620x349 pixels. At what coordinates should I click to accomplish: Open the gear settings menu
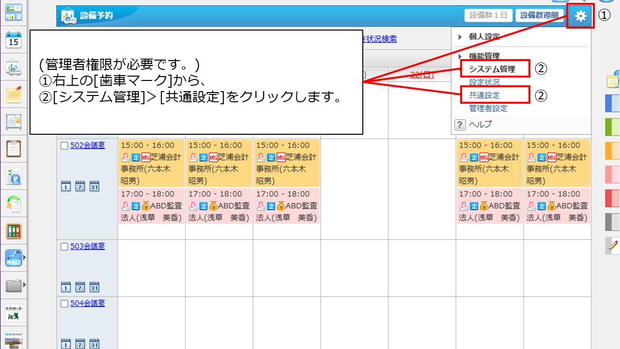coord(580,16)
